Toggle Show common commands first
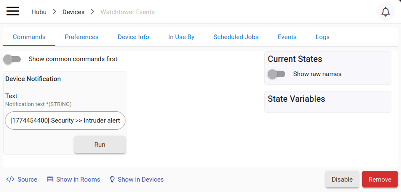Image resolution: width=401 pixels, height=192 pixels. pyautogui.click(x=12, y=59)
